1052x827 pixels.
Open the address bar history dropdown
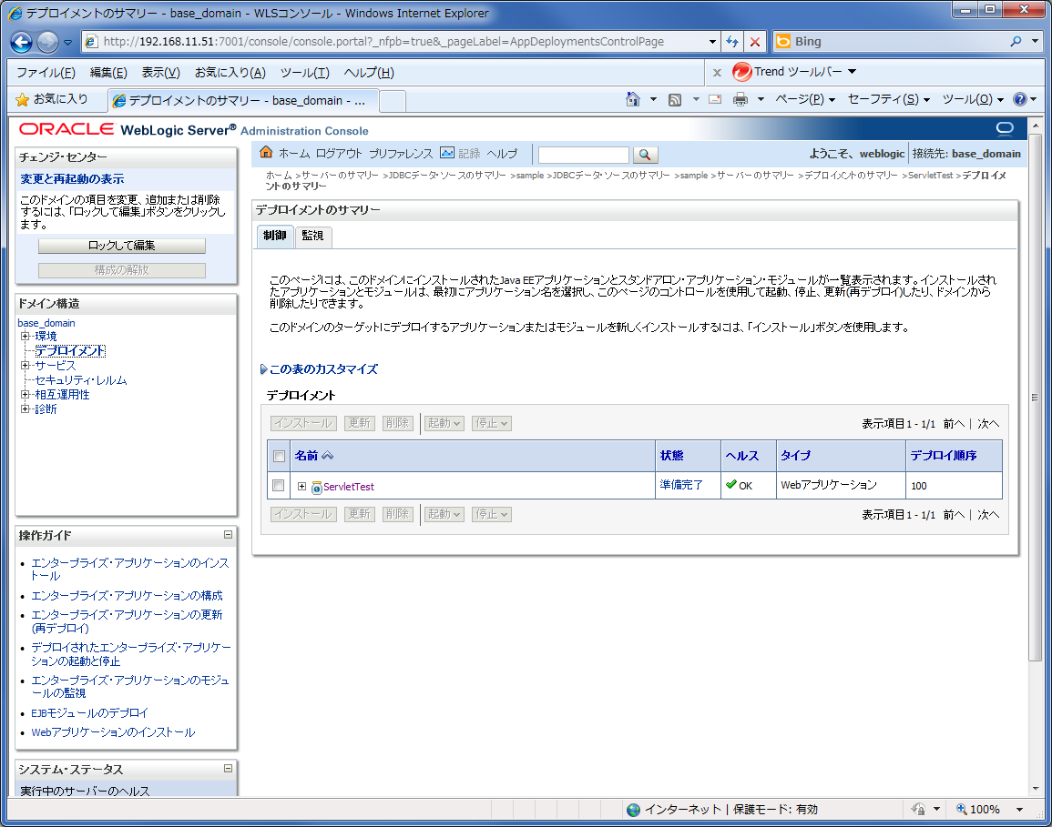[712, 42]
